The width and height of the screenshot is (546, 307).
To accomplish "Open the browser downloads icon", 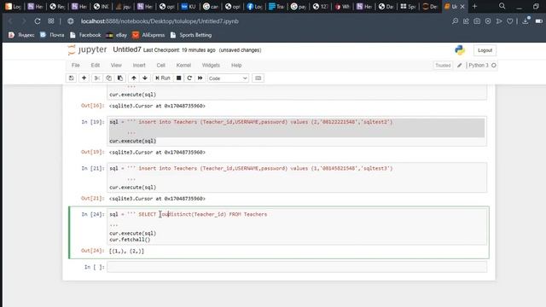I will point(526,21).
